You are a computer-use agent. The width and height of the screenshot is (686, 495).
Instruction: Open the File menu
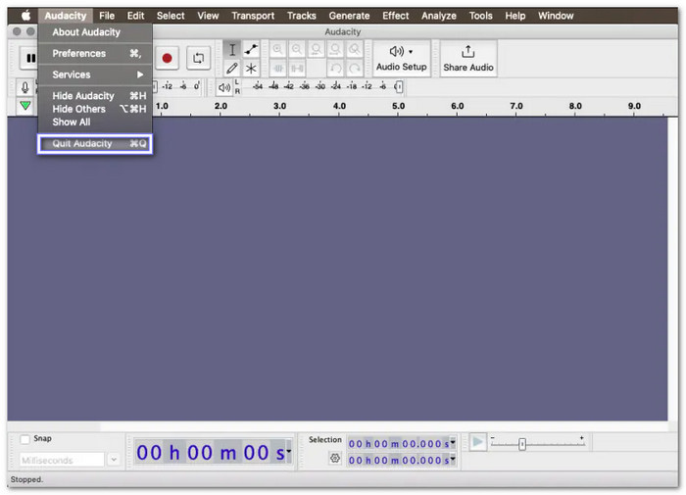107,16
